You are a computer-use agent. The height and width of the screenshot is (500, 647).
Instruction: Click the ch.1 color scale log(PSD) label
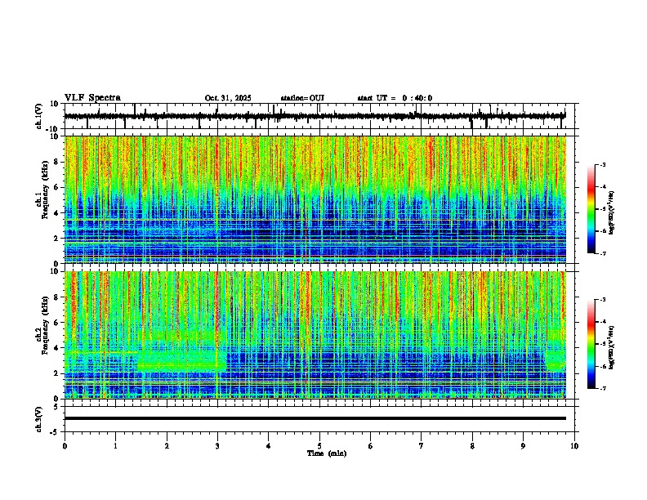pyautogui.click(x=612, y=213)
